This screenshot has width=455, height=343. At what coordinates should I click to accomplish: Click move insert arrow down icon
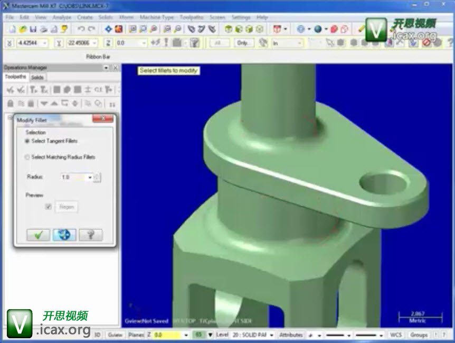pyautogui.click(x=44, y=104)
